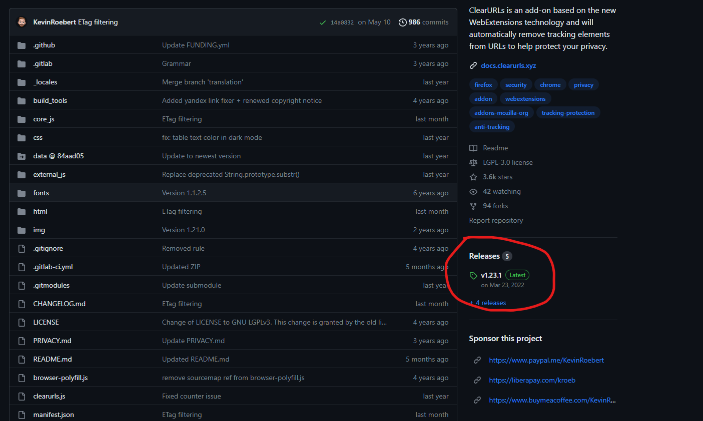Click the file icon beside LICENSE
The height and width of the screenshot is (421, 703).
(x=22, y=323)
